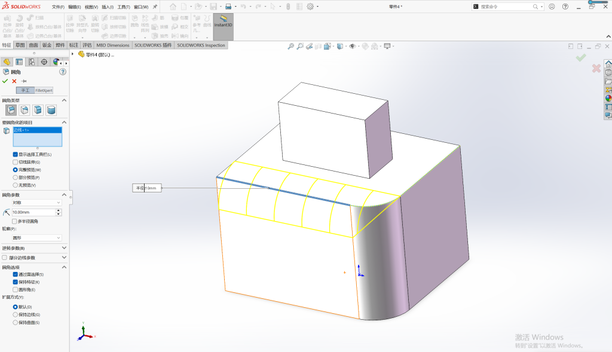Screen dimensions: 612x352
Task: Pin the fillet PropertyManager open
Action: point(24,81)
